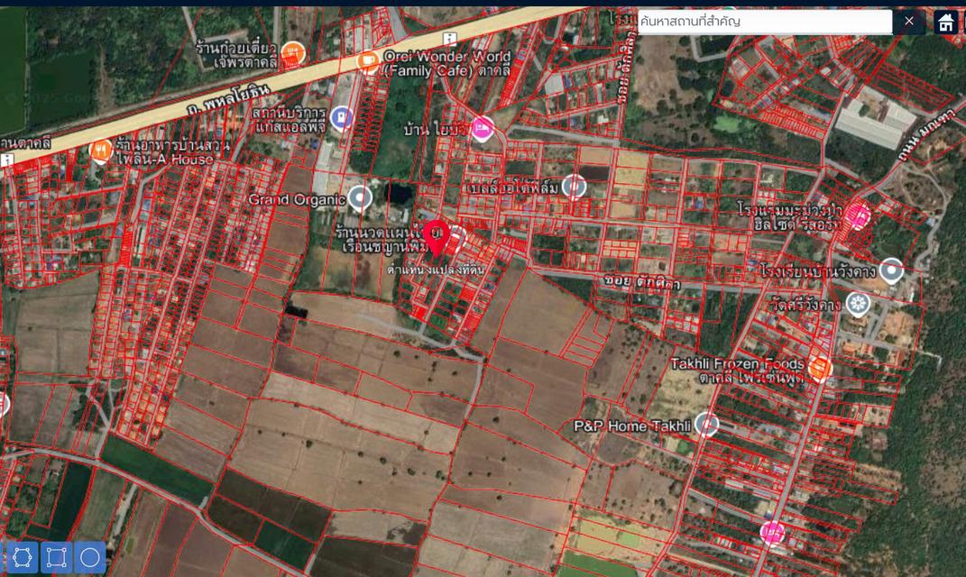Click the 'ตำแหน่งแปลงที่ดิน' label under the pin
This screenshot has height=577, width=966.
437,270
